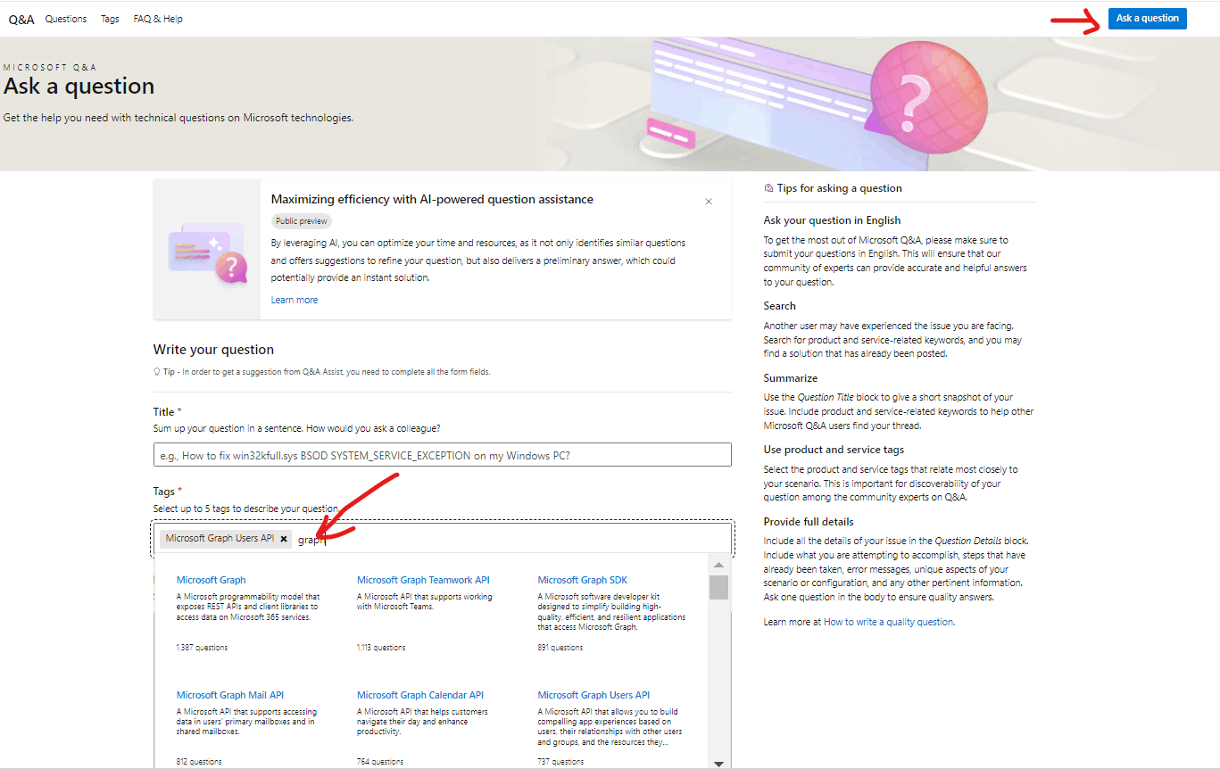1220x769 pixels.
Task: Click the '1,113 questions' count text
Action: 381,648
